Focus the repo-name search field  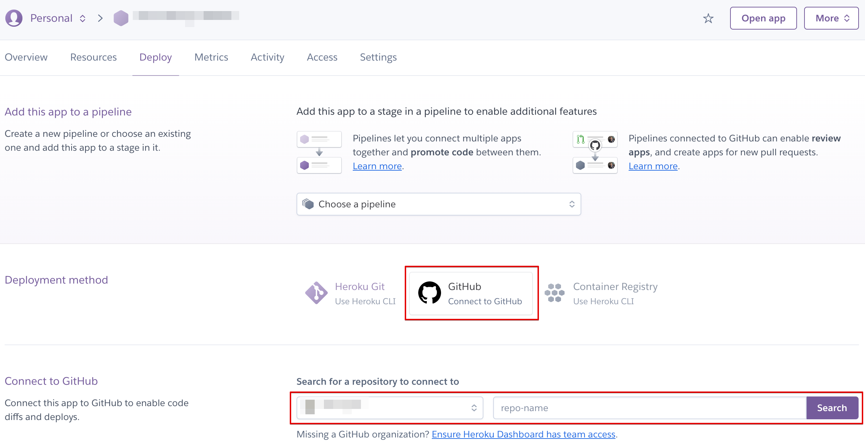(649, 408)
